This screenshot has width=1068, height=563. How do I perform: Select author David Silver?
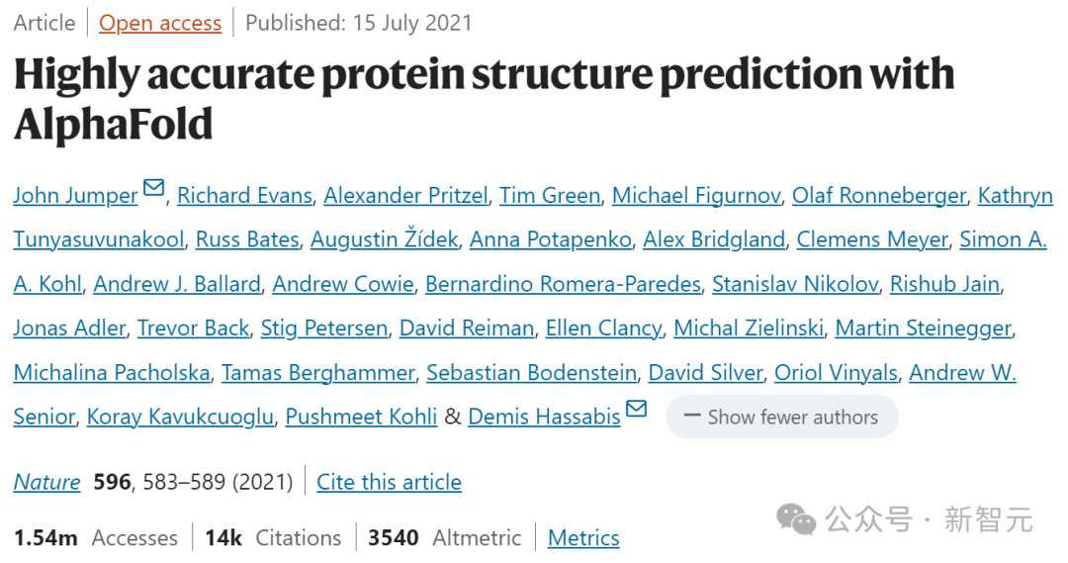click(x=705, y=373)
